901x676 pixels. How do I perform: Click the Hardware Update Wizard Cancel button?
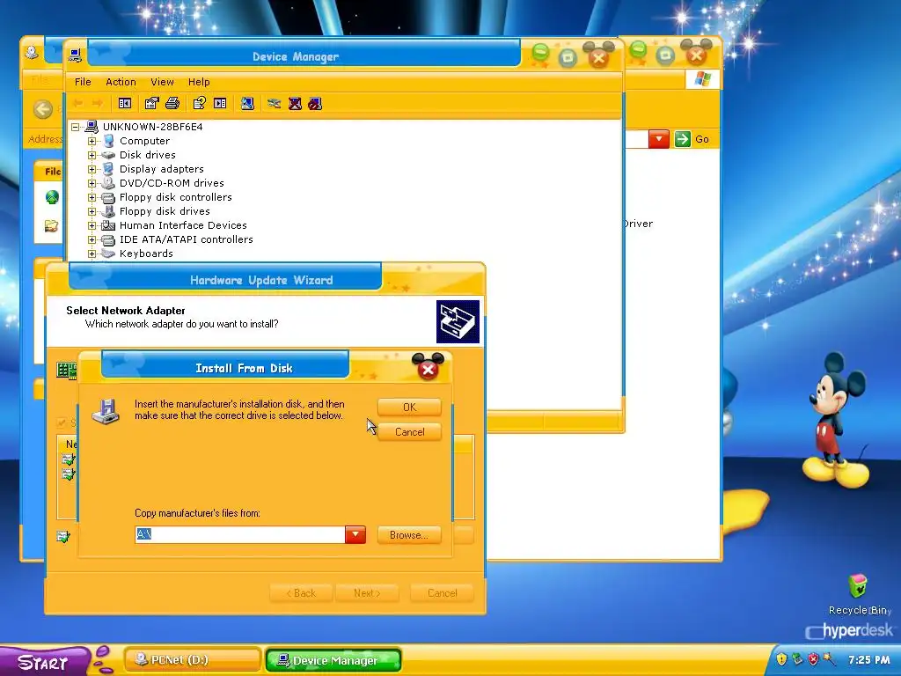tap(442, 592)
